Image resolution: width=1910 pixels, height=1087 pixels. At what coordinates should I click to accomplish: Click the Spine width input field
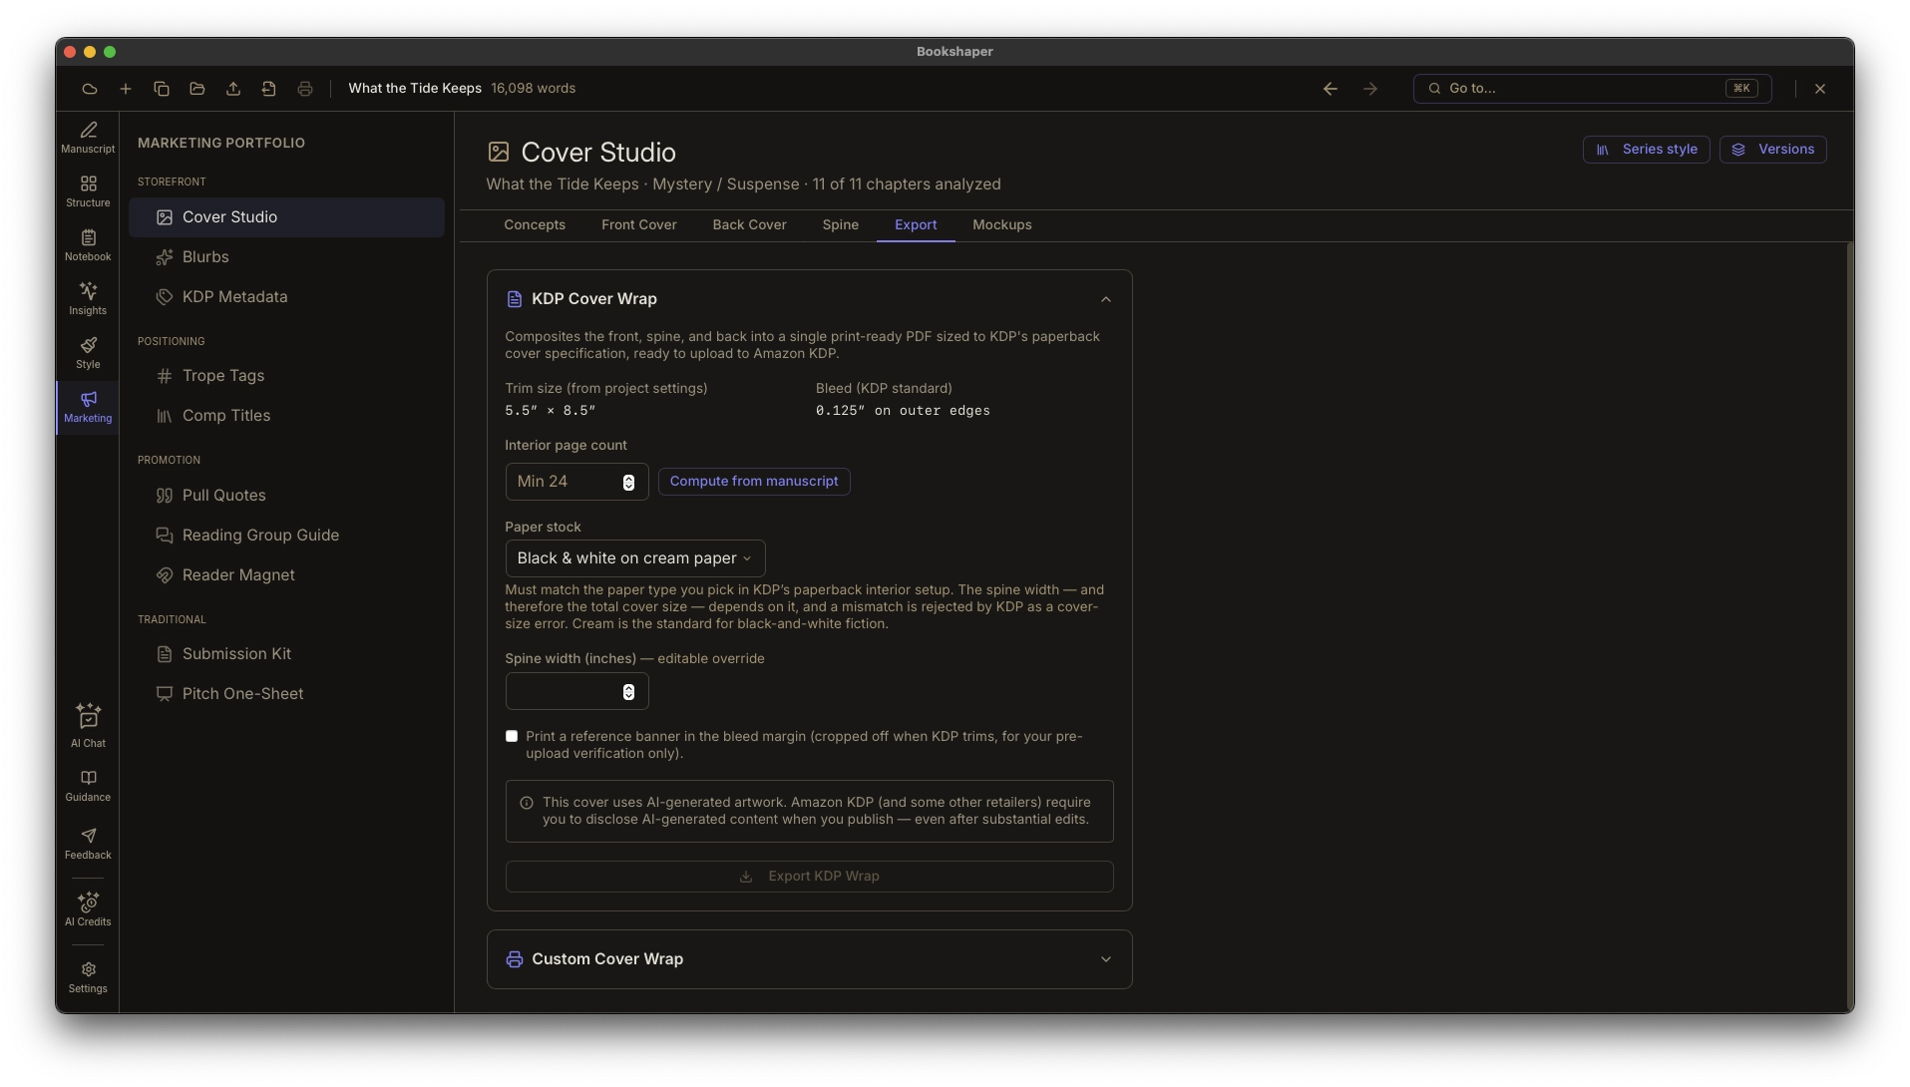576,692
